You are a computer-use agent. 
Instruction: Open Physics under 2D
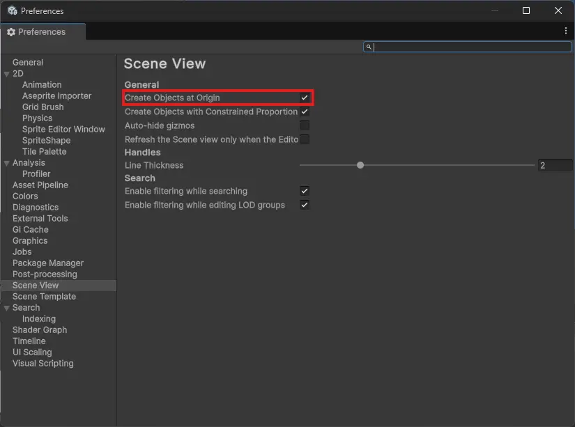tap(38, 118)
